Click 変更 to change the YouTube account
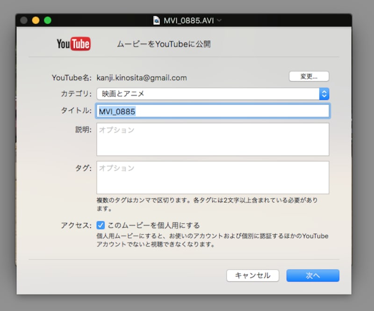 [x=309, y=76]
